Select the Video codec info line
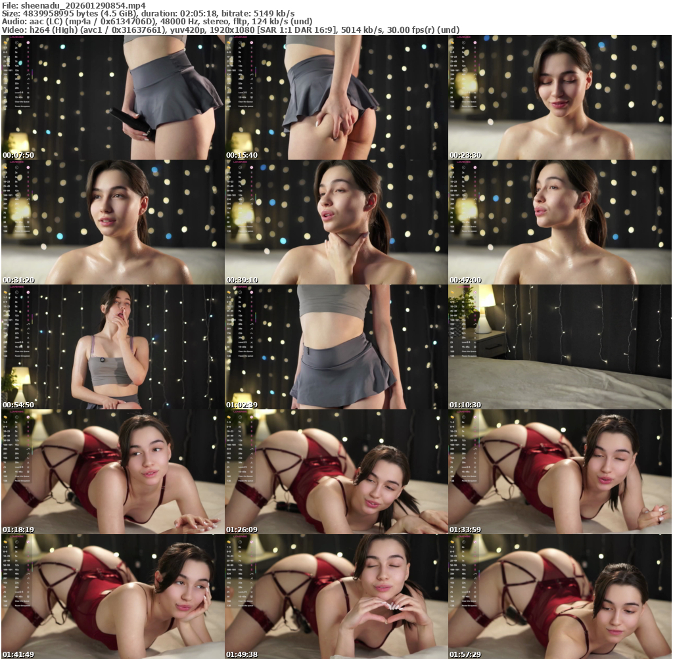The image size is (673, 659). pos(230,30)
